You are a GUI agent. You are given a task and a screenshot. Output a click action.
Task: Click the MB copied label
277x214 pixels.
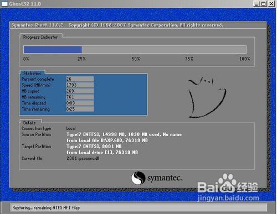[x=30, y=91]
